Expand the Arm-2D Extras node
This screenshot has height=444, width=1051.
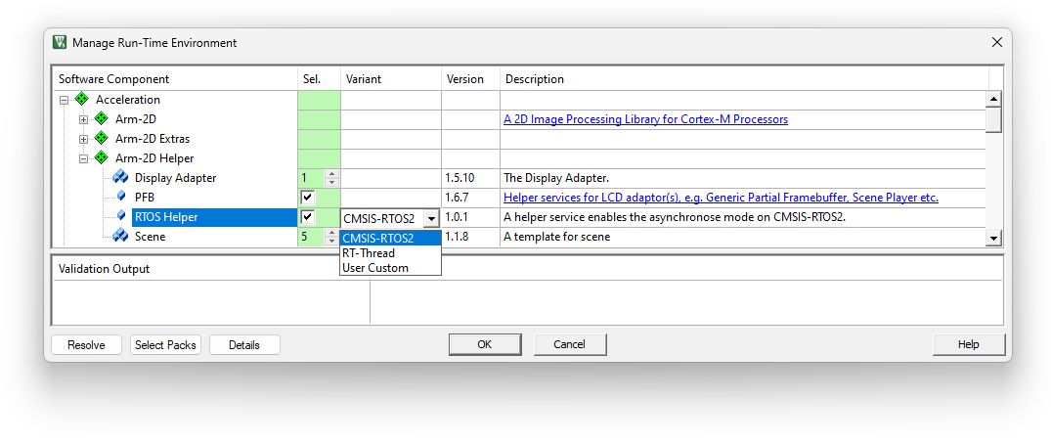[84, 139]
